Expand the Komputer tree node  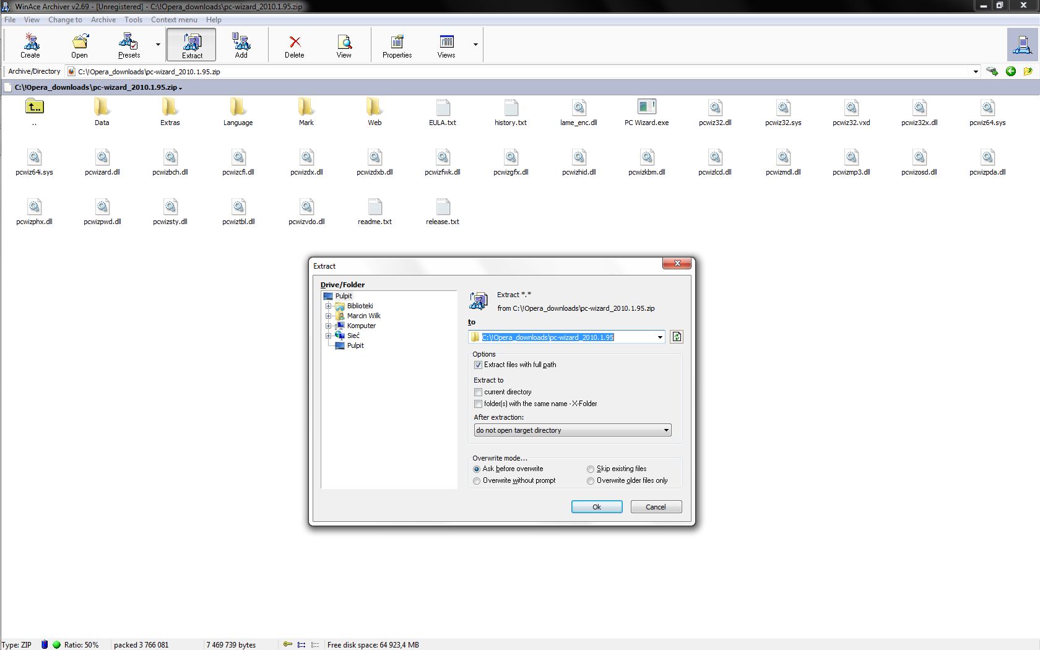pyautogui.click(x=329, y=326)
